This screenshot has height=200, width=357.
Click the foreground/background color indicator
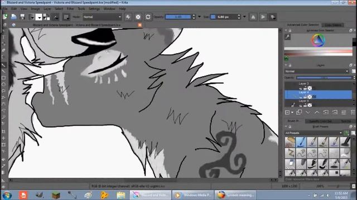46,17
